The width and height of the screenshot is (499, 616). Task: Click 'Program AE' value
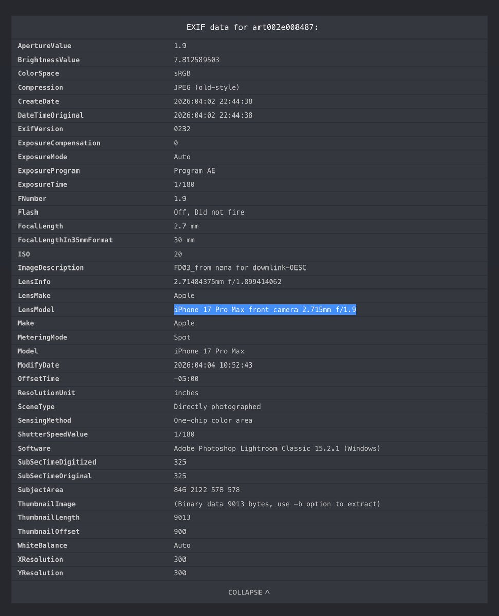[194, 170]
